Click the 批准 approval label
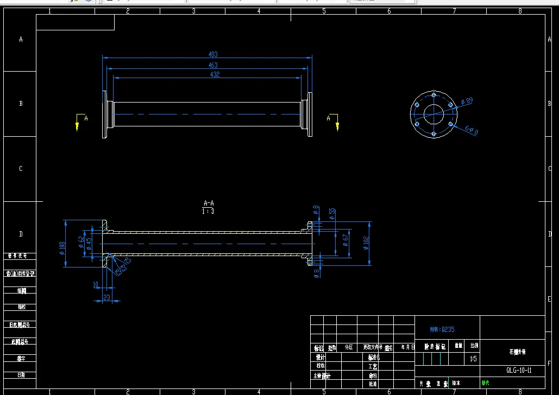This screenshot has height=395, width=559. pos(373,384)
